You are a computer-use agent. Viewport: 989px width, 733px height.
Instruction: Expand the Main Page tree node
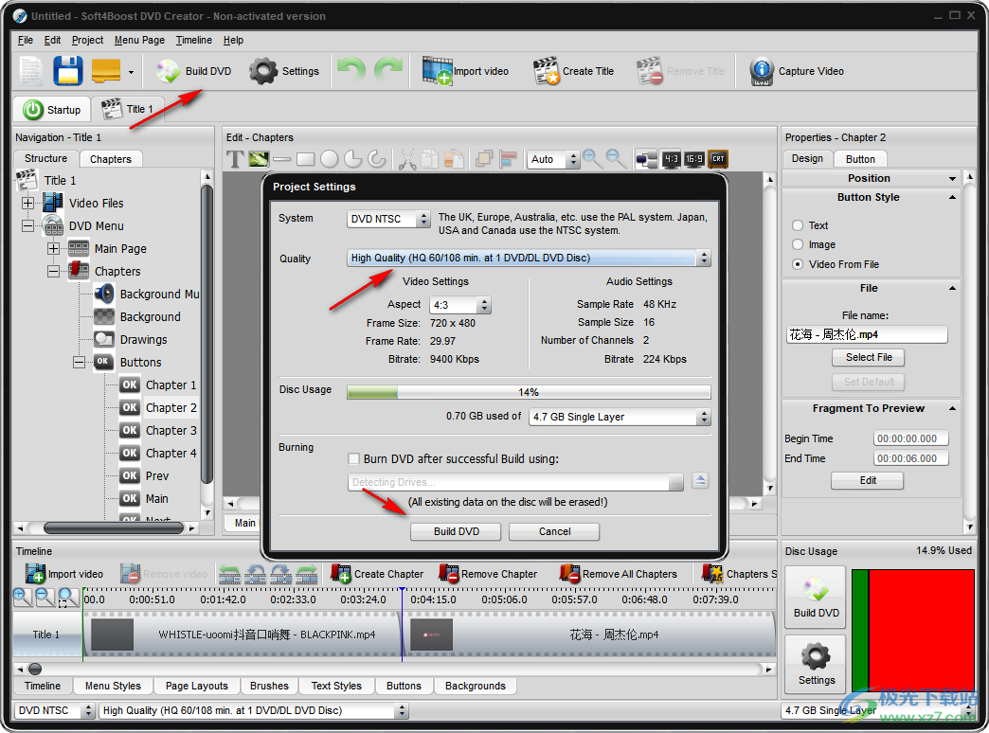tap(54, 248)
